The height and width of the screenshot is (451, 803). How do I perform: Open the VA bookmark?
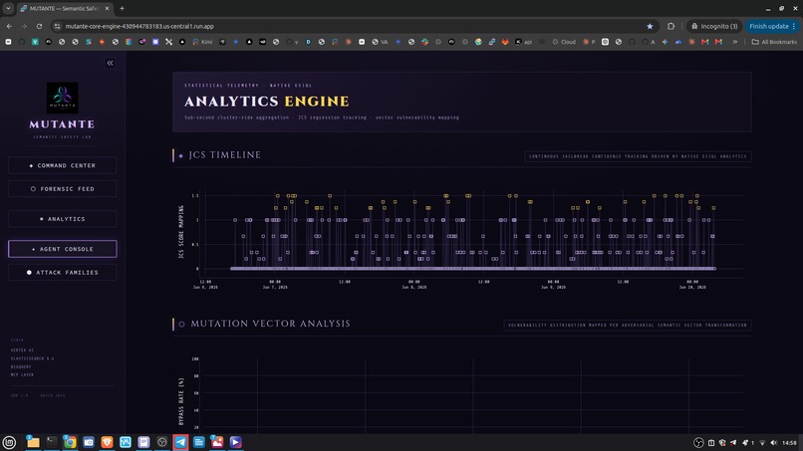coord(380,42)
